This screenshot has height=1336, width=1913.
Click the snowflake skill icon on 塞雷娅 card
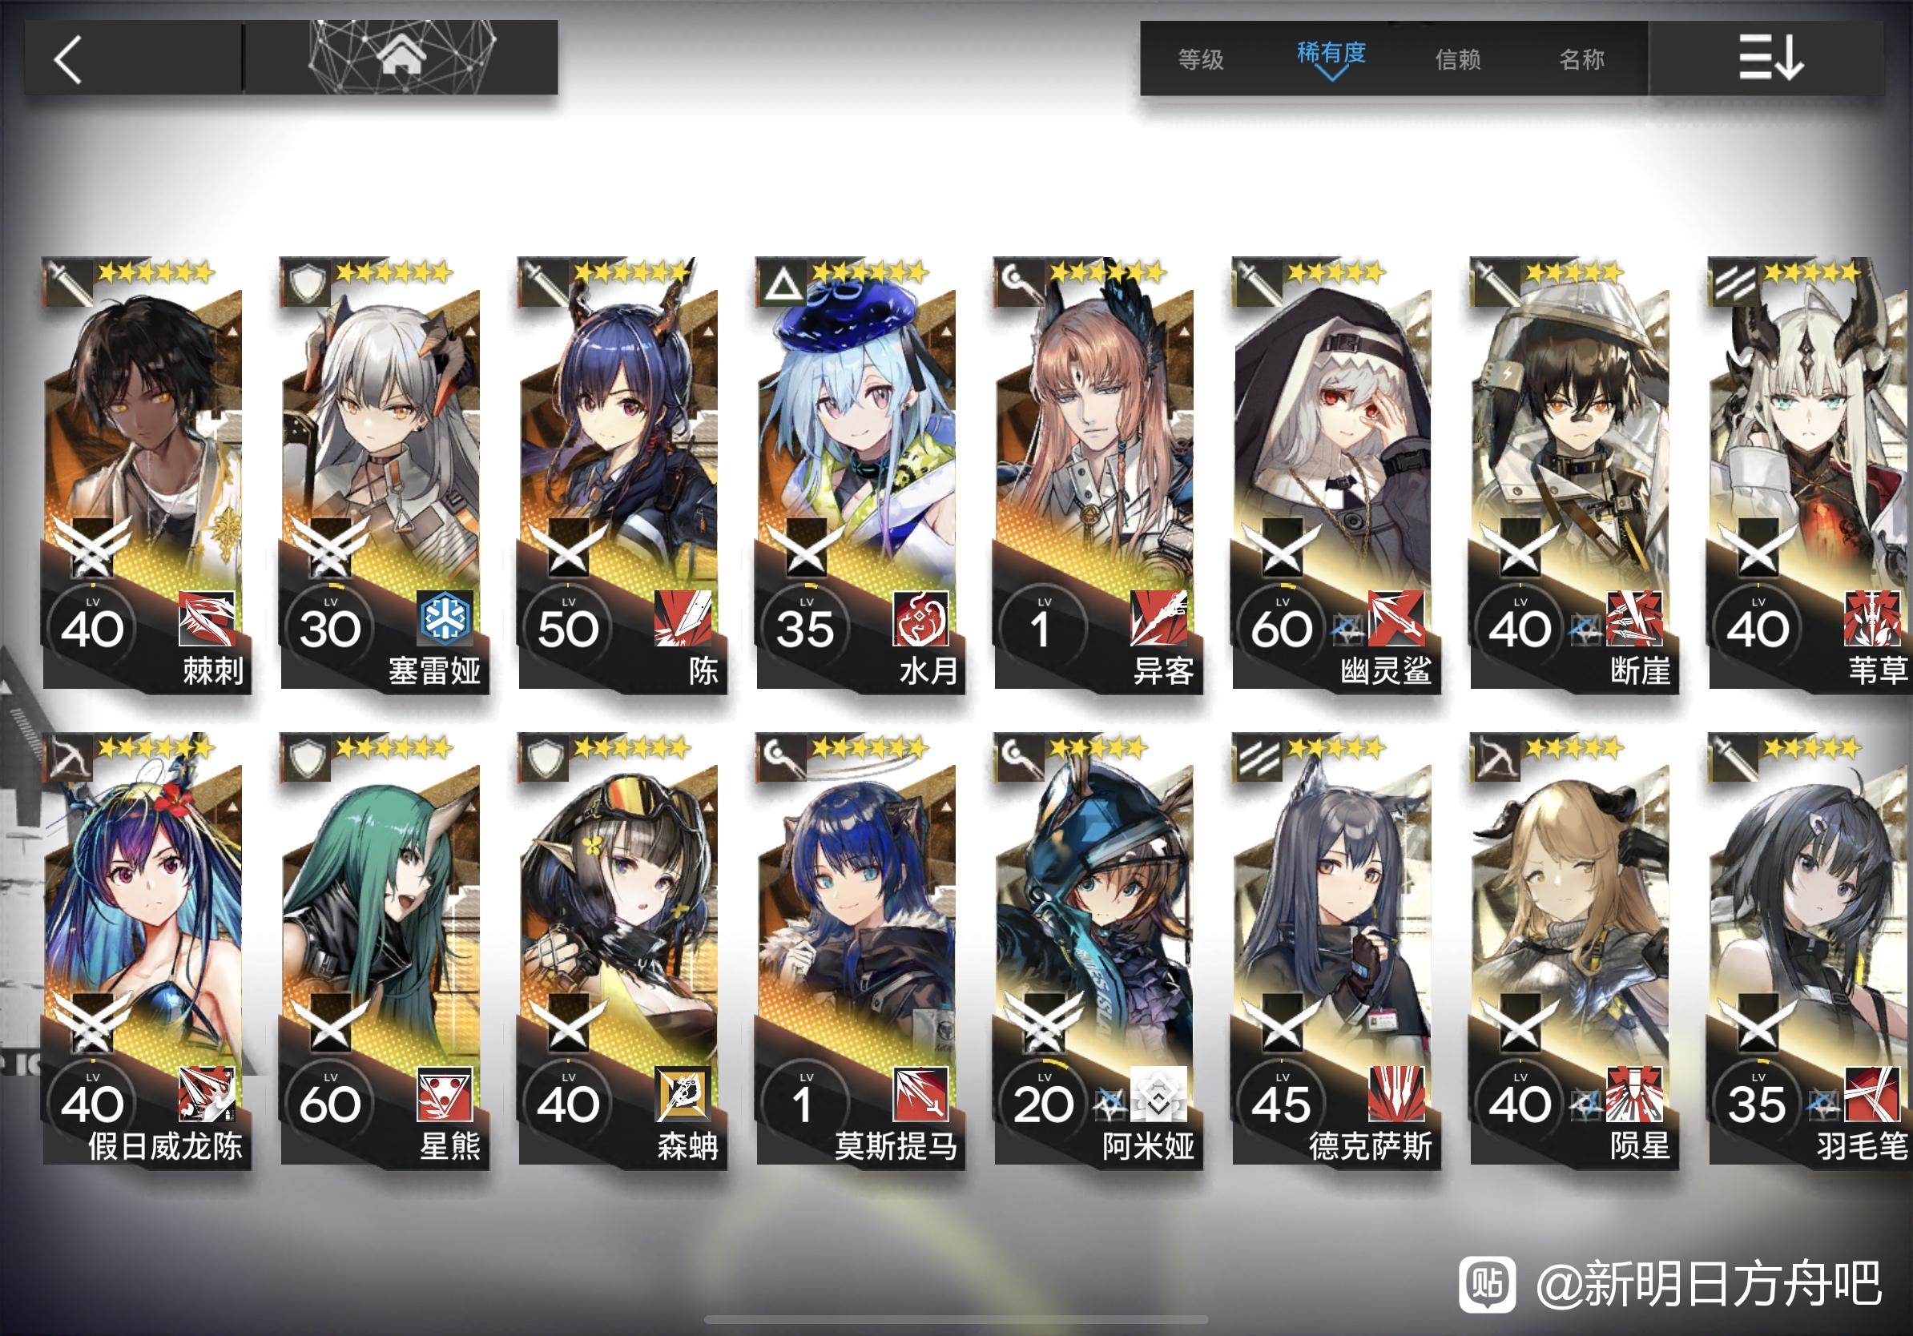pos(445,618)
